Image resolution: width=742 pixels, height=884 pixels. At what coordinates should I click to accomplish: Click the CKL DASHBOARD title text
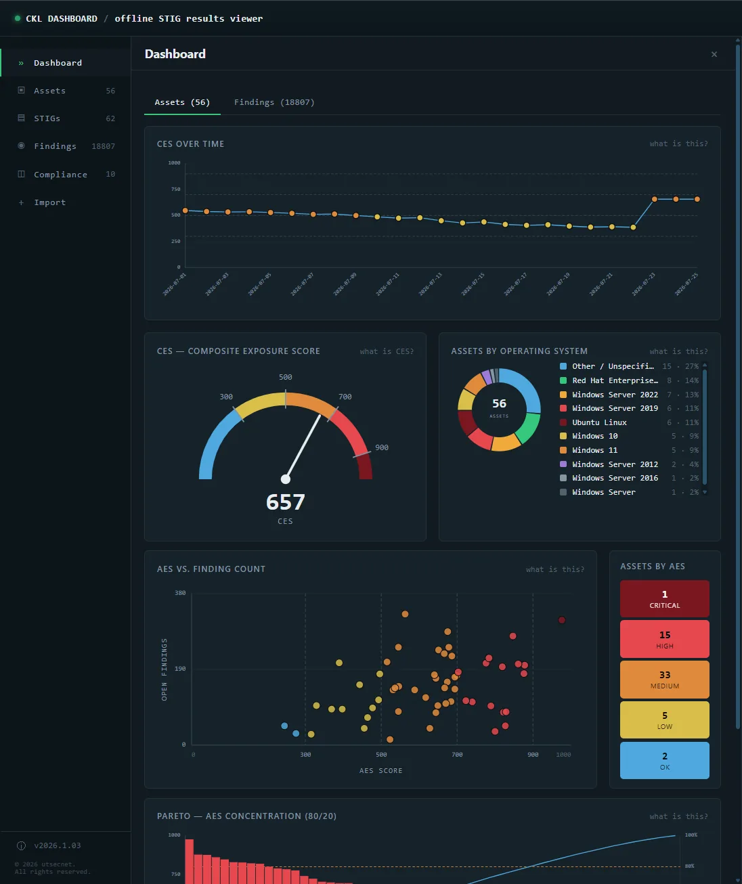point(62,18)
